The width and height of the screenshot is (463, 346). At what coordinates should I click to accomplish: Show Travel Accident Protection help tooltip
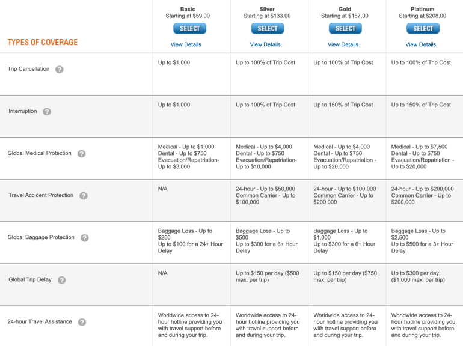click(84, 195)
